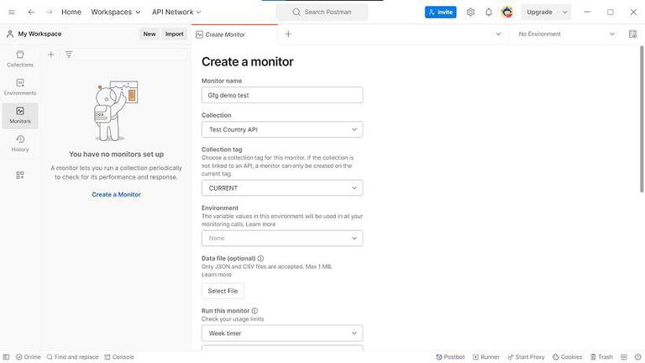Click the filter monitors icon
Image resolution: width=645 pixels, height=363 pixels.
click(x=69, y=55)
